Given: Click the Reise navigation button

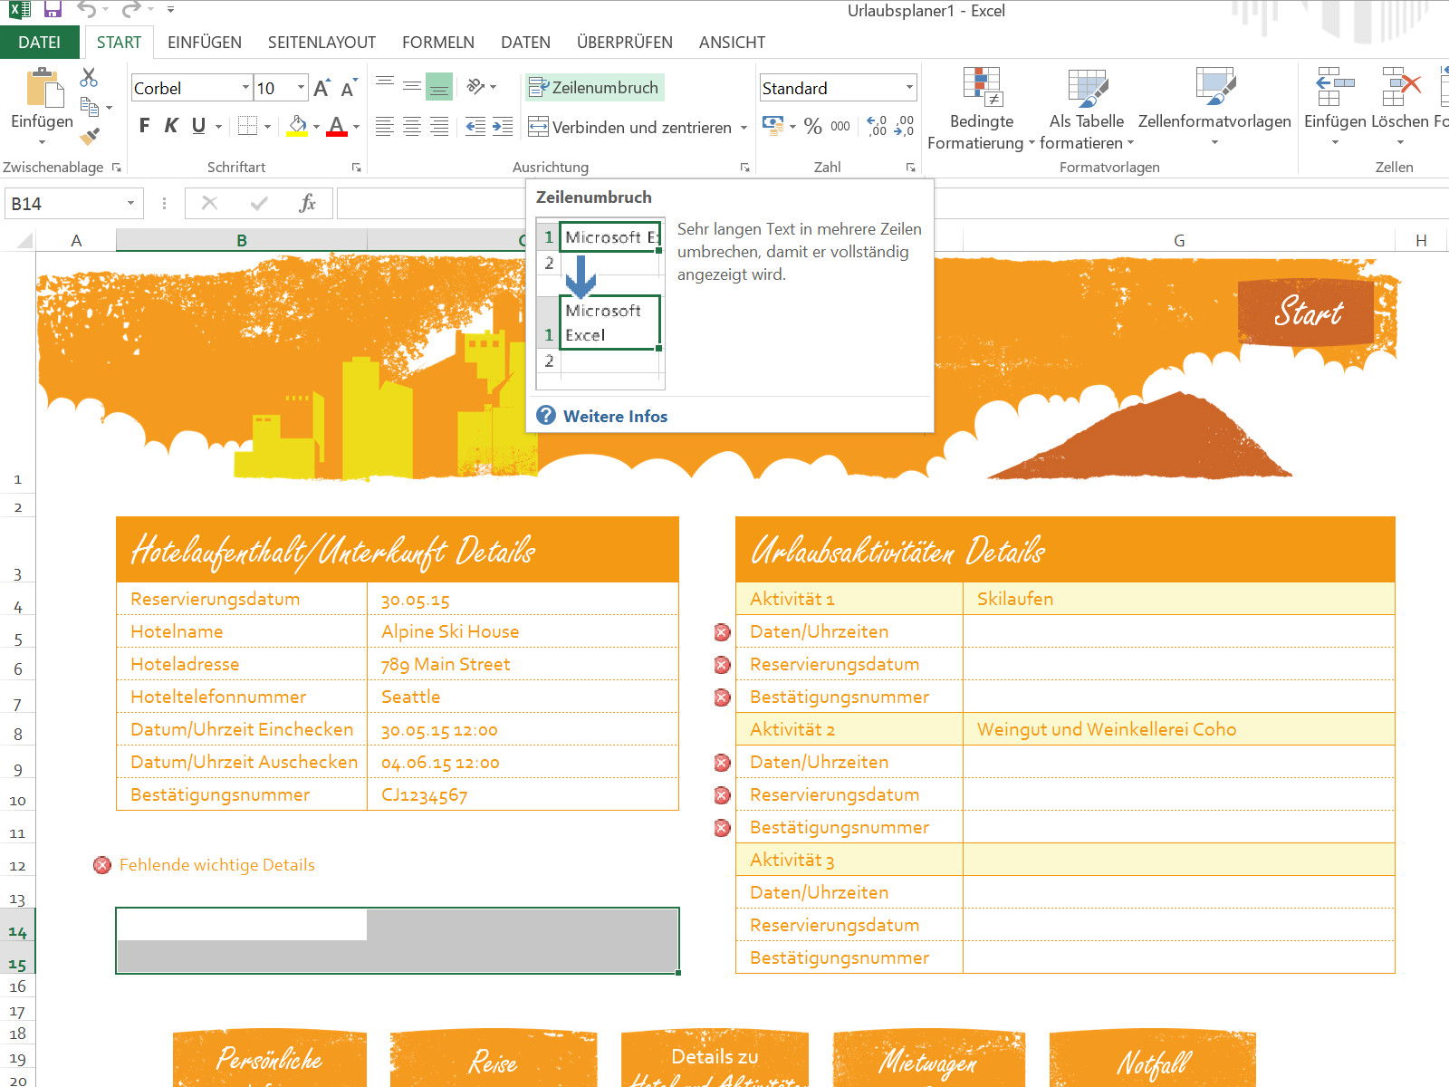Looking at the screenshot, I should click(x=493, y=1058).
